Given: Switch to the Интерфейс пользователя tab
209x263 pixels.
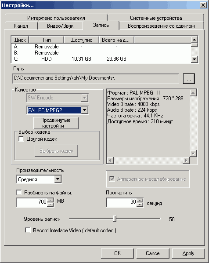Looking at the screenshot, I should tap(56, 18).
